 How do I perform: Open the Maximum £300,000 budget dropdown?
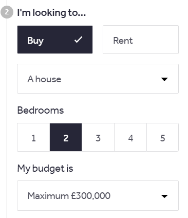coord(98,195)
